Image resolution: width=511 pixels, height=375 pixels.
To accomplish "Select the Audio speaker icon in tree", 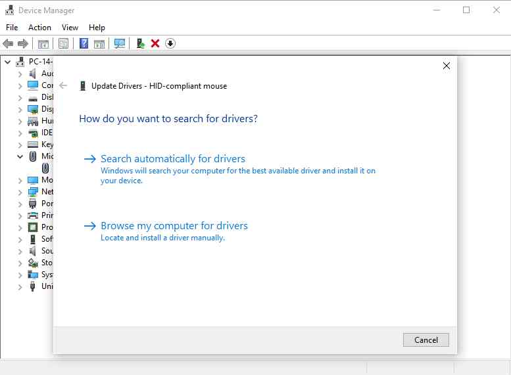I will (33, 74).
